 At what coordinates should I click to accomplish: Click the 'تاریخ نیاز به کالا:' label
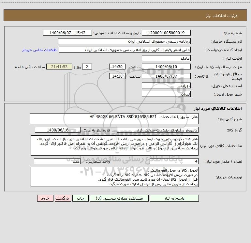coord(97,130)
